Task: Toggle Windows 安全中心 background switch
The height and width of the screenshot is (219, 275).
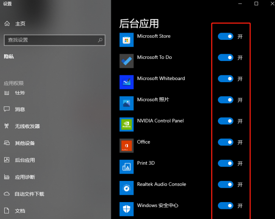Action: pyautogui.click(x=225, y=205)
